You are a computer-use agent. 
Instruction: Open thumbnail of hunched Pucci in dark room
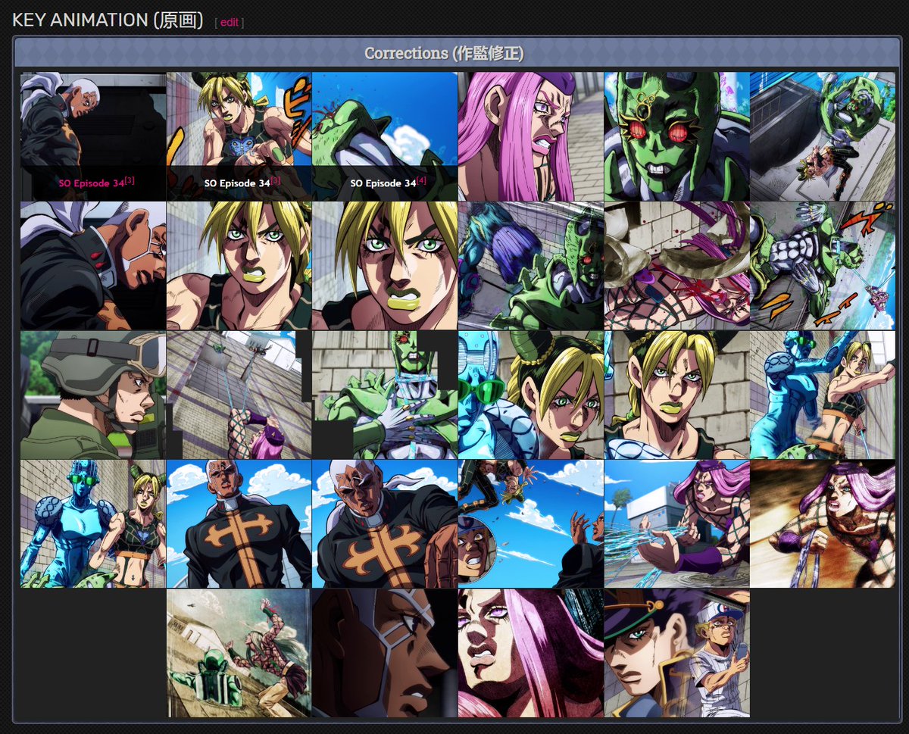point(93,136)
